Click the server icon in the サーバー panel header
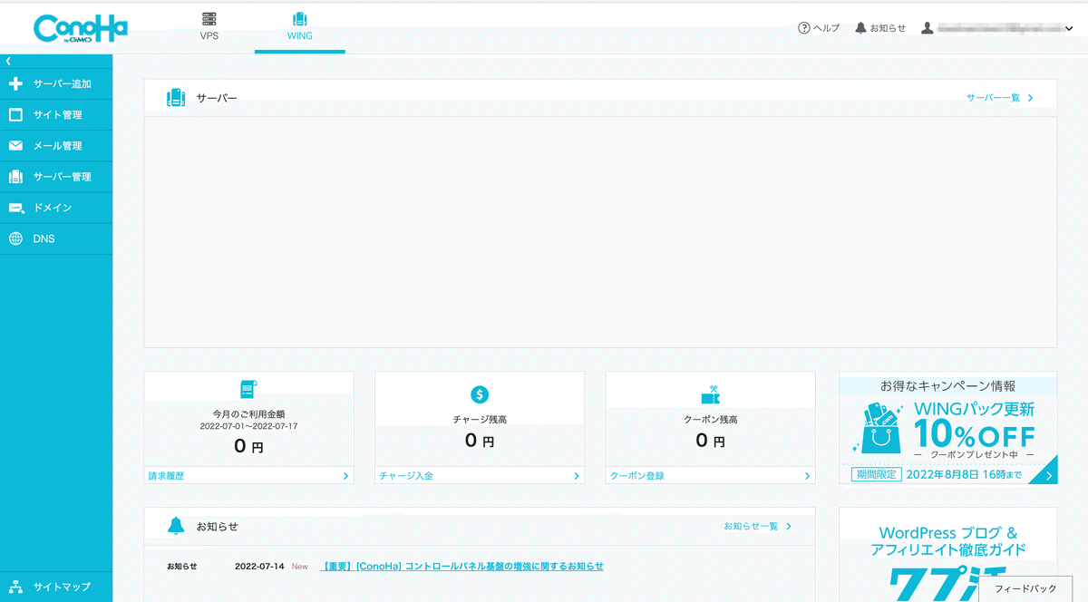 point(176,98)
